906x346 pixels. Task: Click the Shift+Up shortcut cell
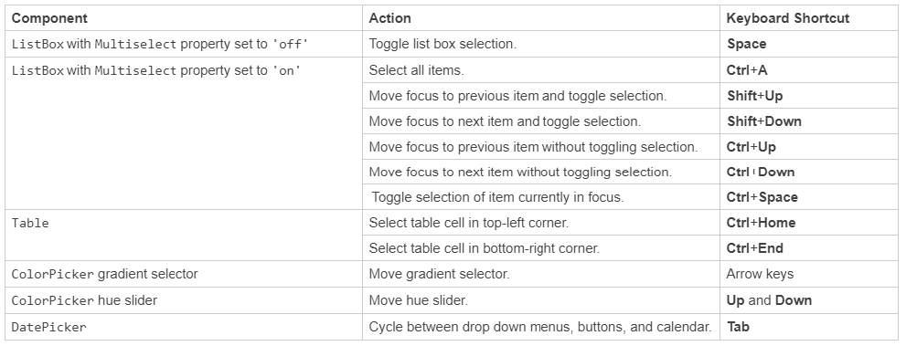(809, 96)
